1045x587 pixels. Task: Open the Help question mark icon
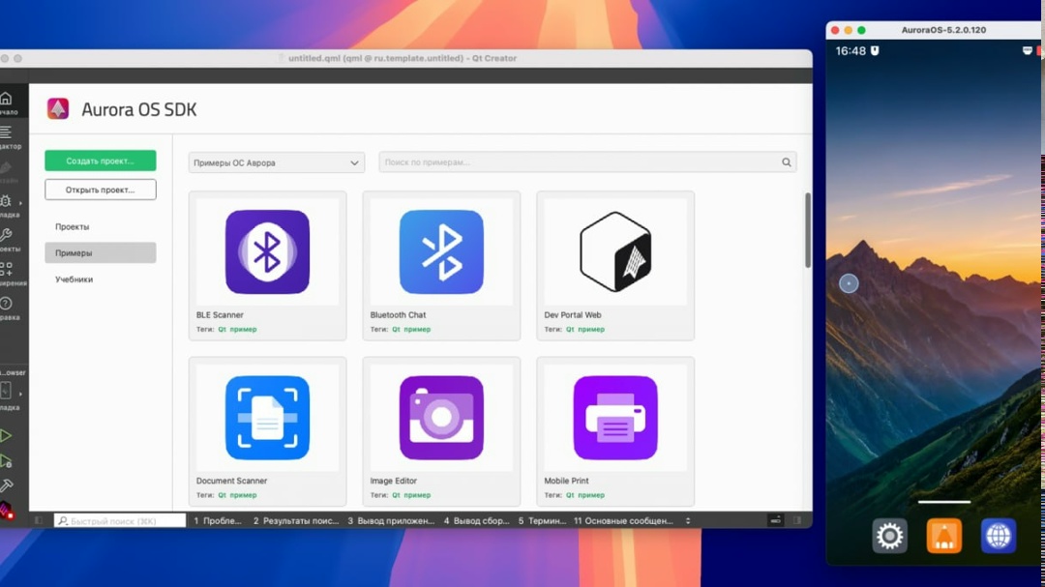pyautogui.click(x=7, y=305)
